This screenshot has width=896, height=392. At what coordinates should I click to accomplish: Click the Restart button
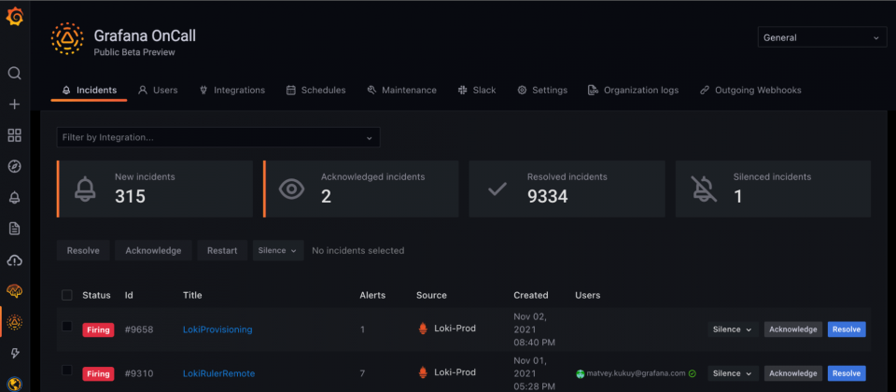point(222,250)
